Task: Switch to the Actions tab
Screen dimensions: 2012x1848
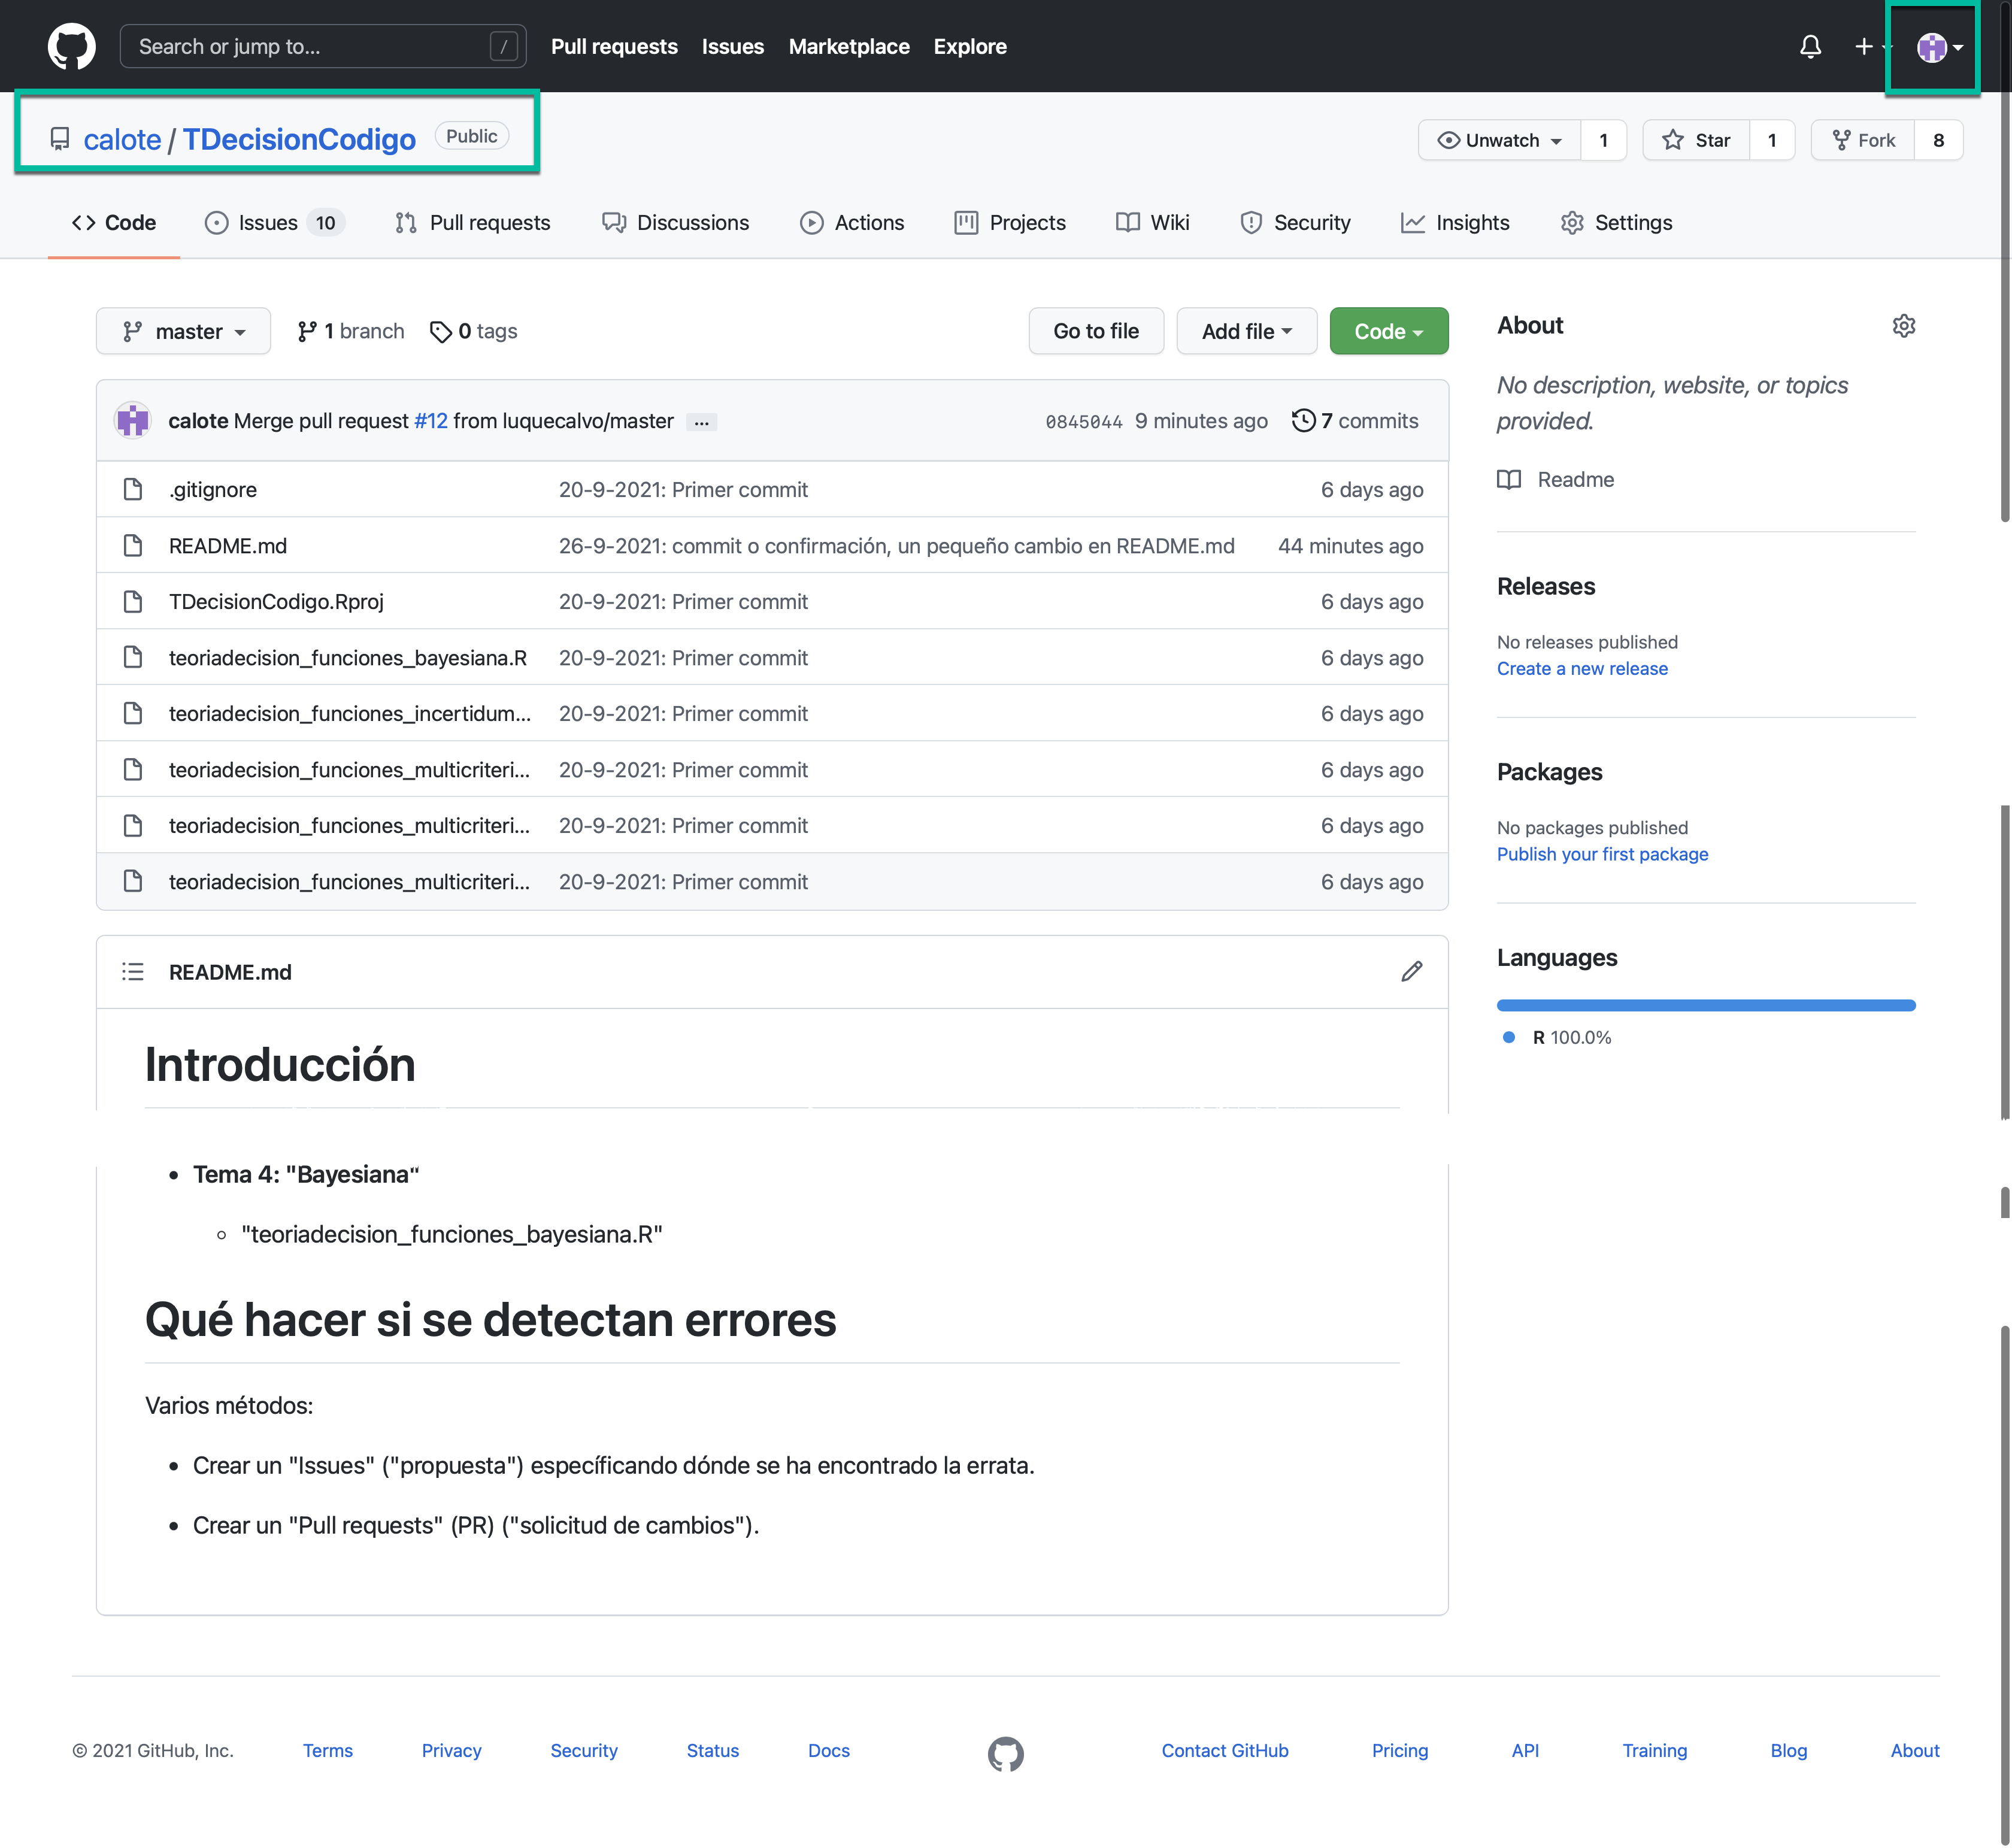Action: coord(852,222)
